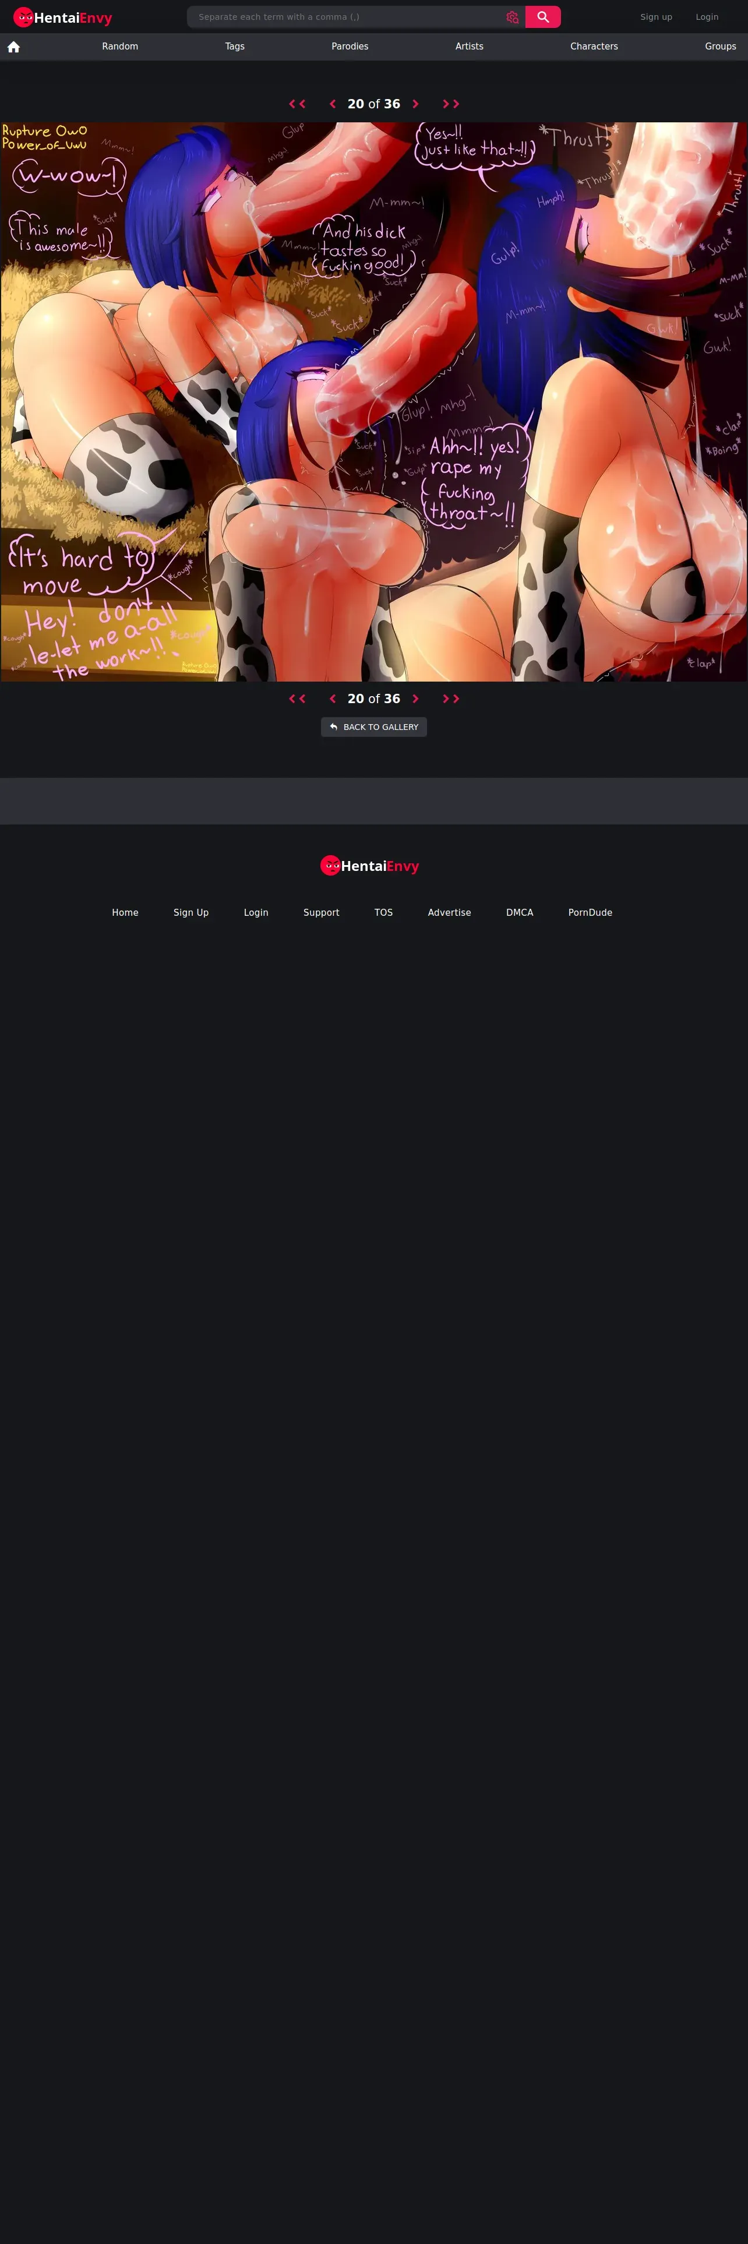
Task: Open advanced search settings gear icon
Action: pyautogui.click(x=512, y=17)
